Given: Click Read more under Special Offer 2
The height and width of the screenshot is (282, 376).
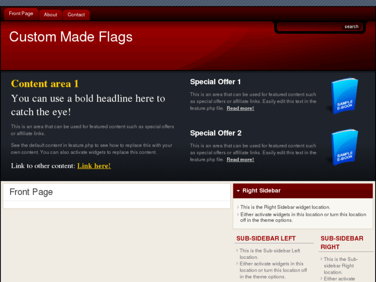Looking at the screenshot, I should click(x=240, y=159).
